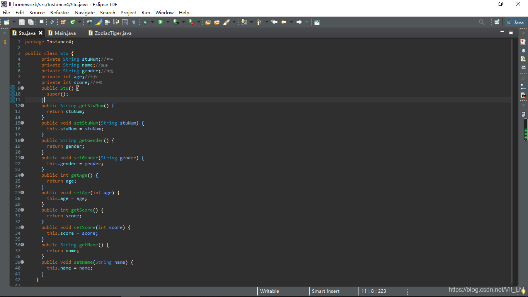Go to Last Edit Location icon

(274, 22)
